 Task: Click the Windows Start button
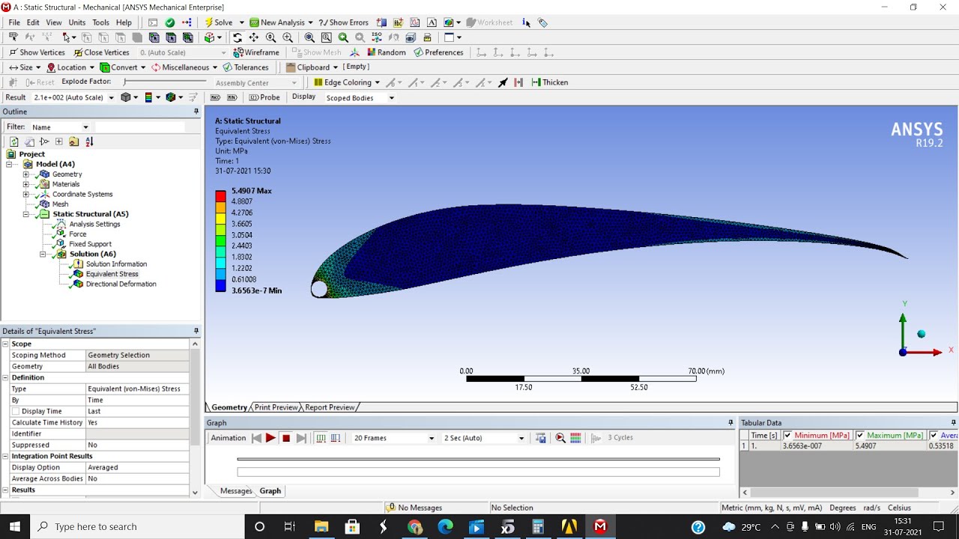(x=15, y=527)
